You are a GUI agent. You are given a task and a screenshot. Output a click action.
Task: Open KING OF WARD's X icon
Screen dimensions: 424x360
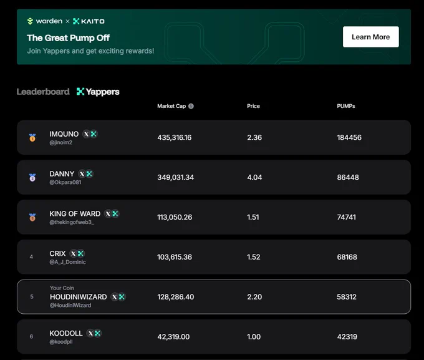(108, 213)
